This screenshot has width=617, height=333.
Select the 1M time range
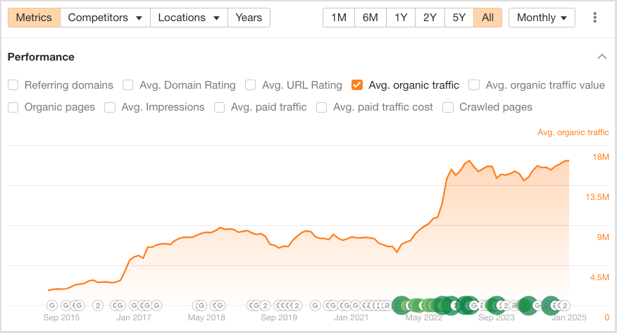(339, 18)
